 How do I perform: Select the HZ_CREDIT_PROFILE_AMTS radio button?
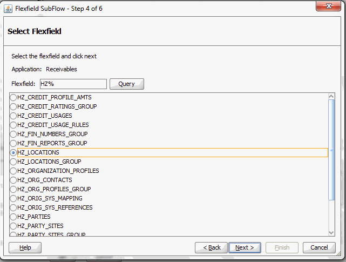[x=13, y=98]
